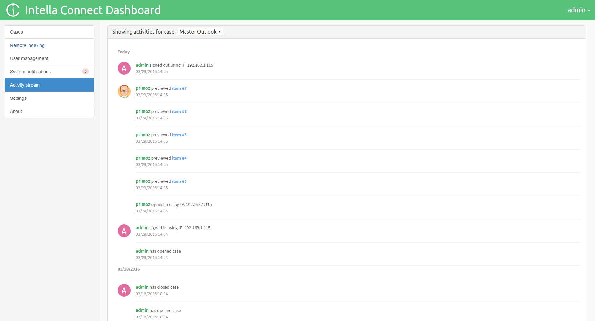Click the Today heading in the activity stream
The width and height of the screenshot is (595, 321).
tap(124, 52)
